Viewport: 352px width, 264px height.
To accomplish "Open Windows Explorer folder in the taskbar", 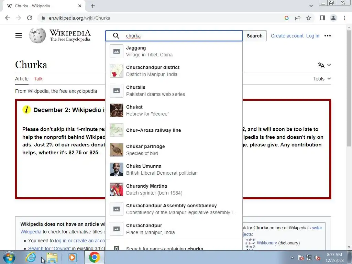I will pyautogui.click(x=52, y=257).
